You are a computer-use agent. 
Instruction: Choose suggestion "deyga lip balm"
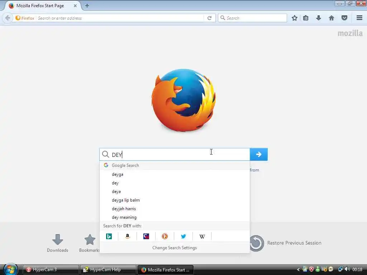[x=175, y=200]
